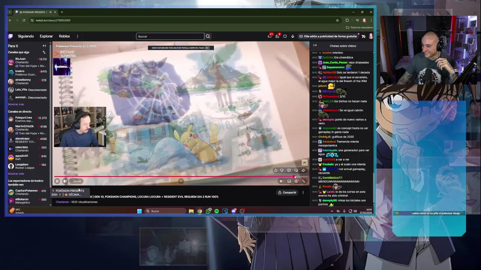
Task: Open the Todos los marcadores bookmarks folder
Action: click(359, 27)
